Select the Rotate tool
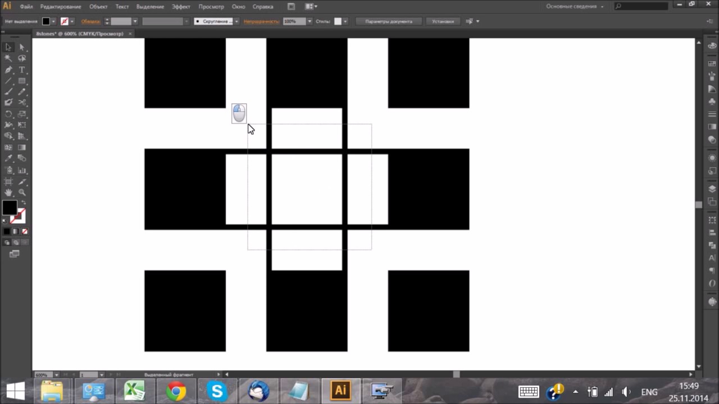The width and height of the screenshot is (719, 404). (8, 114)
